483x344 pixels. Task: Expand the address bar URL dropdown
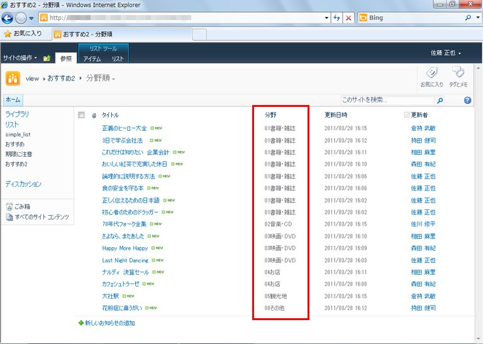[x=326, y=18]
